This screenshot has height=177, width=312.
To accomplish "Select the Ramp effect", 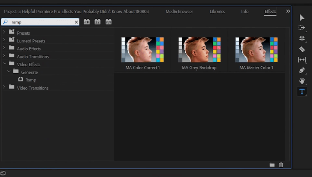I will pyautogui.click(x=31, y=80).
